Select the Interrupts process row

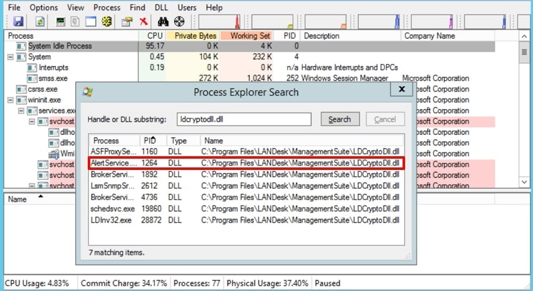[x=250, y=68]
